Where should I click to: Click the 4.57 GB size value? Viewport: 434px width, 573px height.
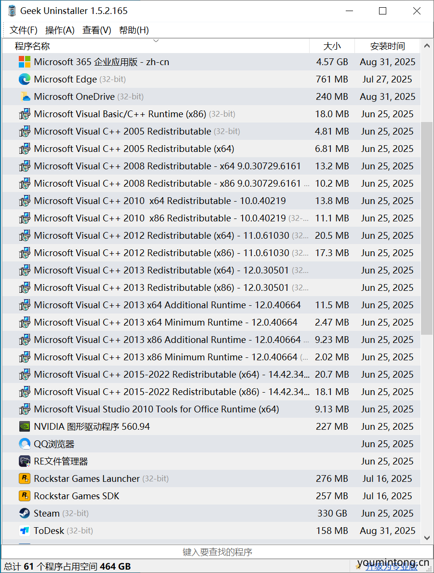[332, 62]
